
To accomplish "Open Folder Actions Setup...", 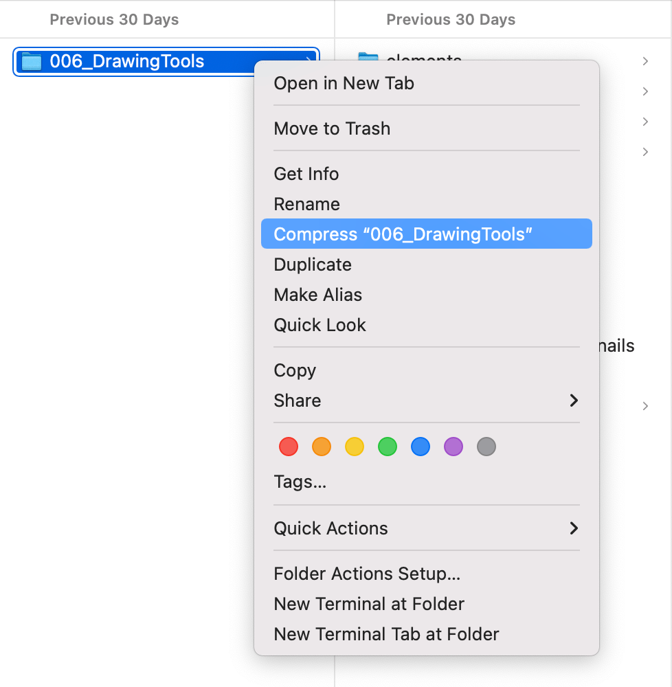I will click(x=426, y=574).
